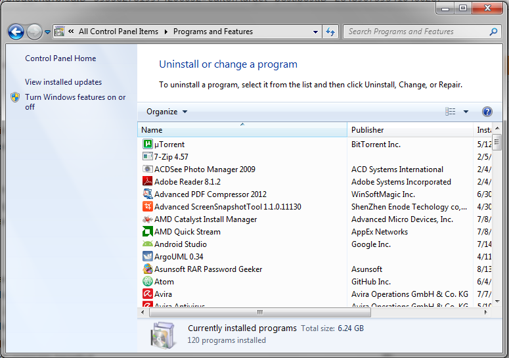Image resolution: width=509 pixels, height=358 pixels.
Task: Select the µTorrent icon
Action: click(148, 144)
